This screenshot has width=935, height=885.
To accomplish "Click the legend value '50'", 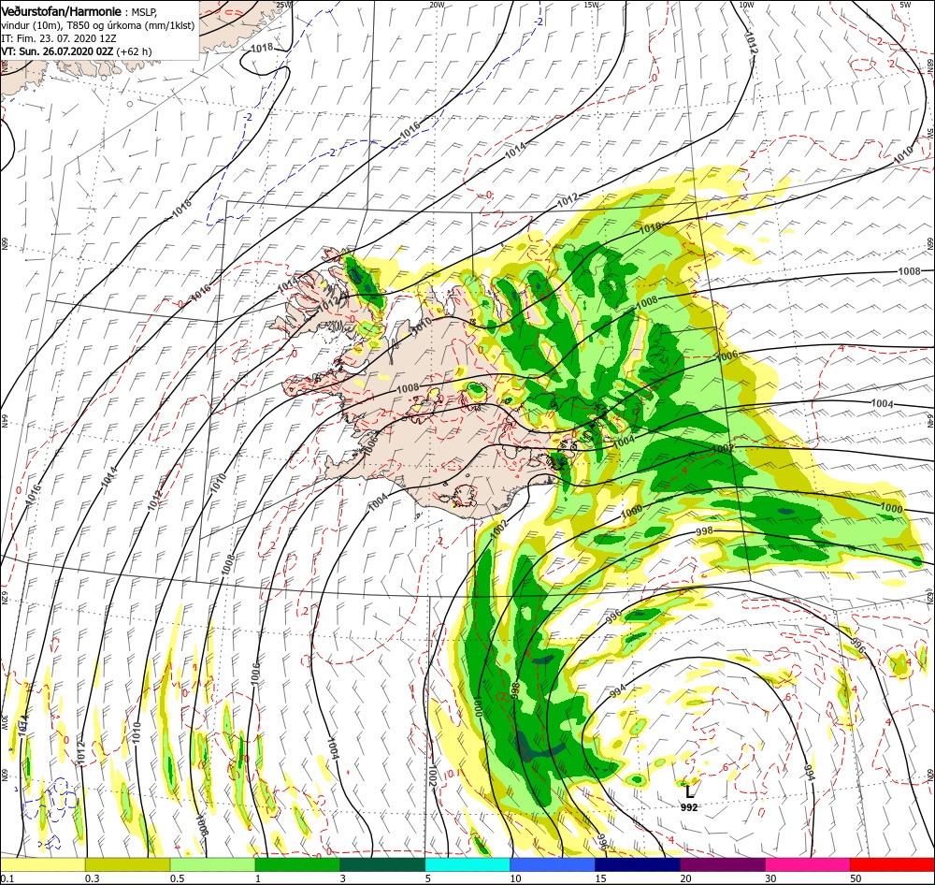I will pyautogui.click(x=856, y=878).
